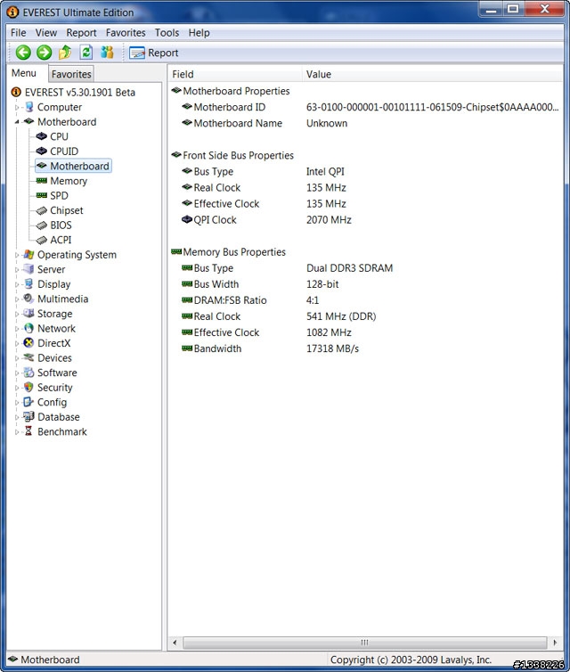This screenshot has width=570, height=672.
Task: Open the Tools menu
Action: point(167,33)
